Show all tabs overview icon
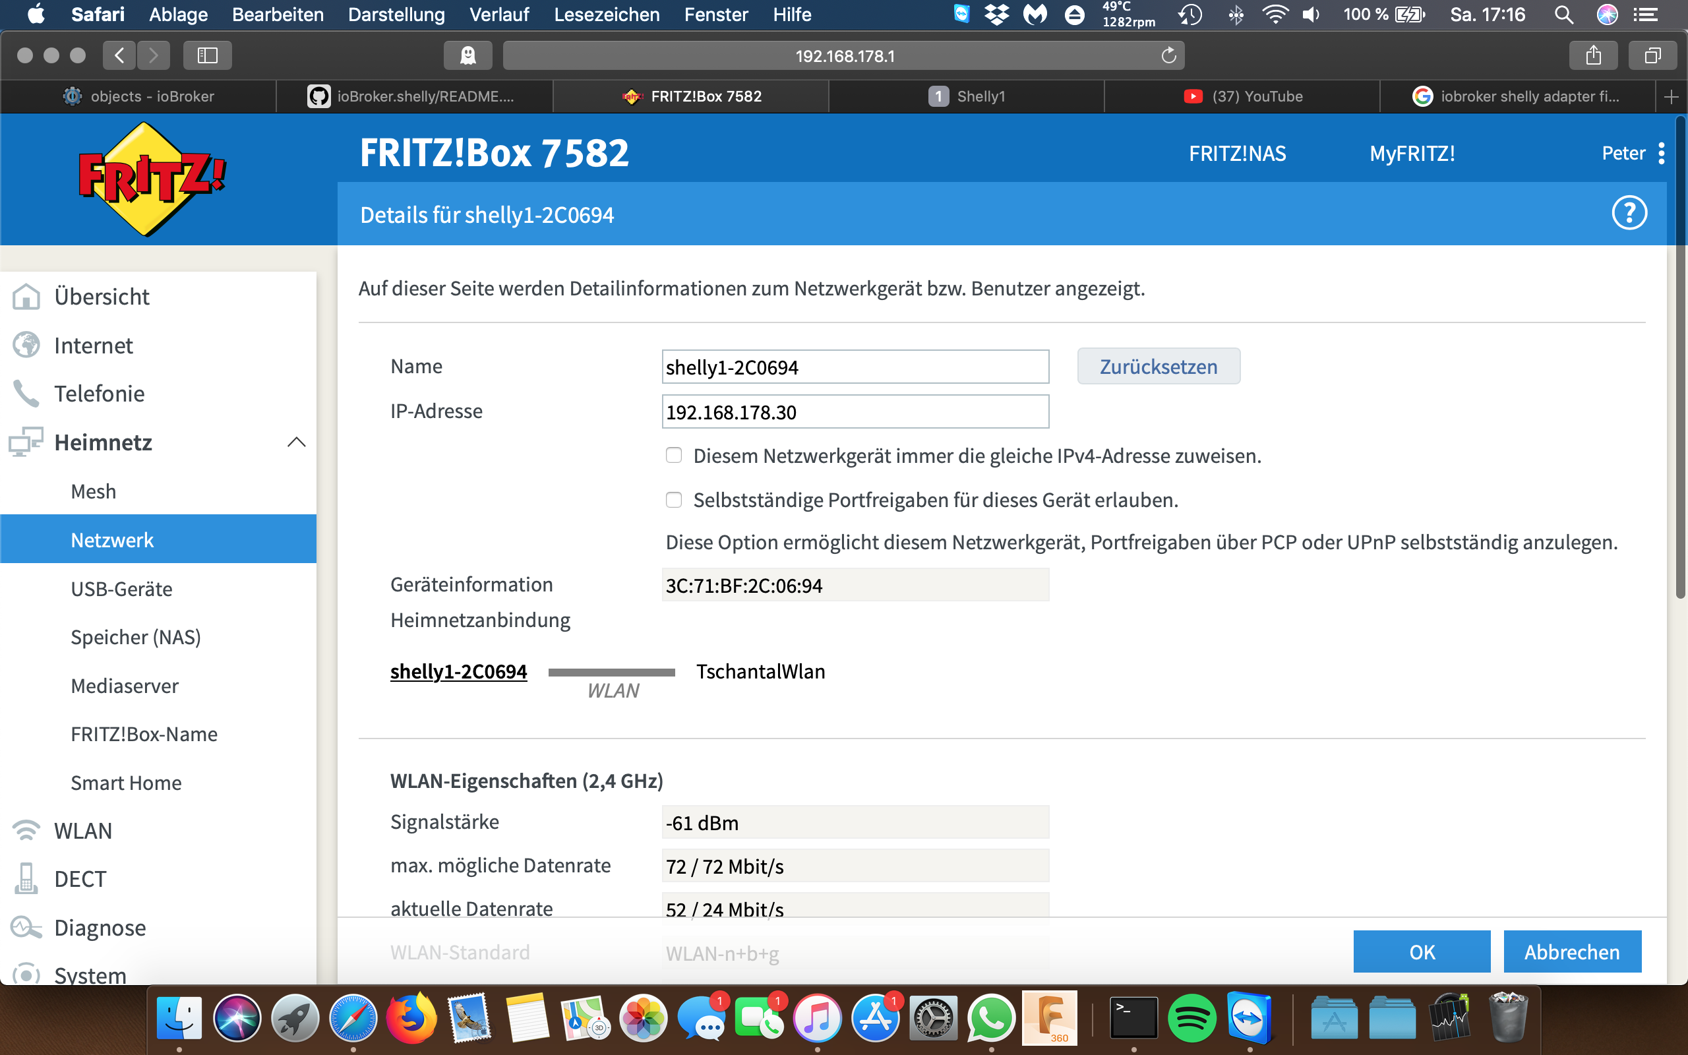This screenshot has height=1055, width=1688. [x=1652, y=56]
